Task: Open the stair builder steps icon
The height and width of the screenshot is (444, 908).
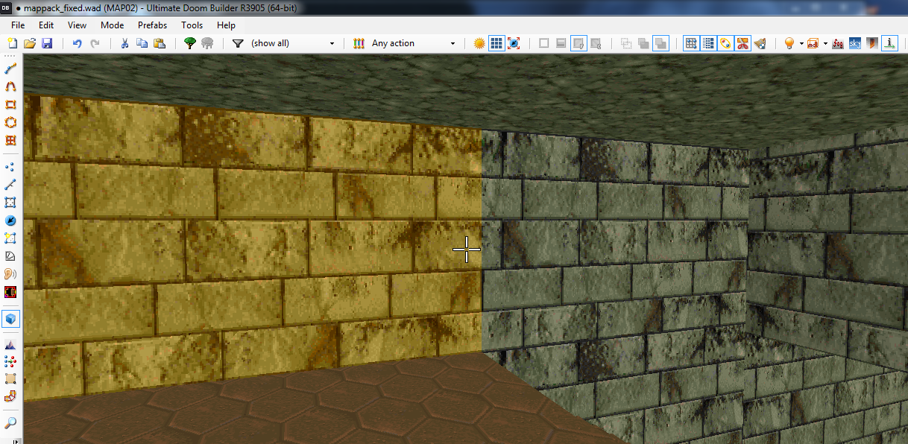Action: pyautogui.click(x=10, y=397)
